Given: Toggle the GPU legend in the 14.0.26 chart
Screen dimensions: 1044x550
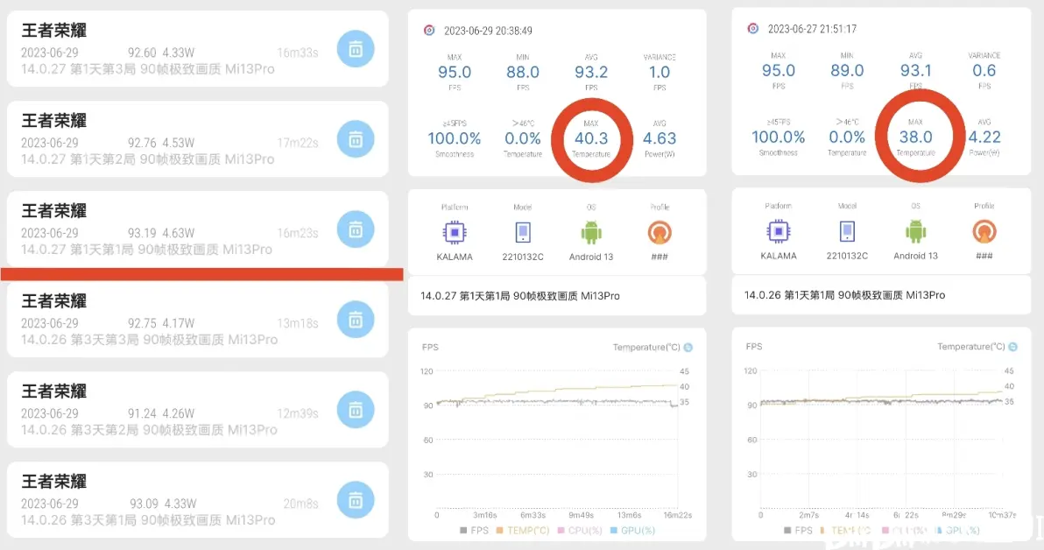Looking at the screenshot, I should point(957,531).
